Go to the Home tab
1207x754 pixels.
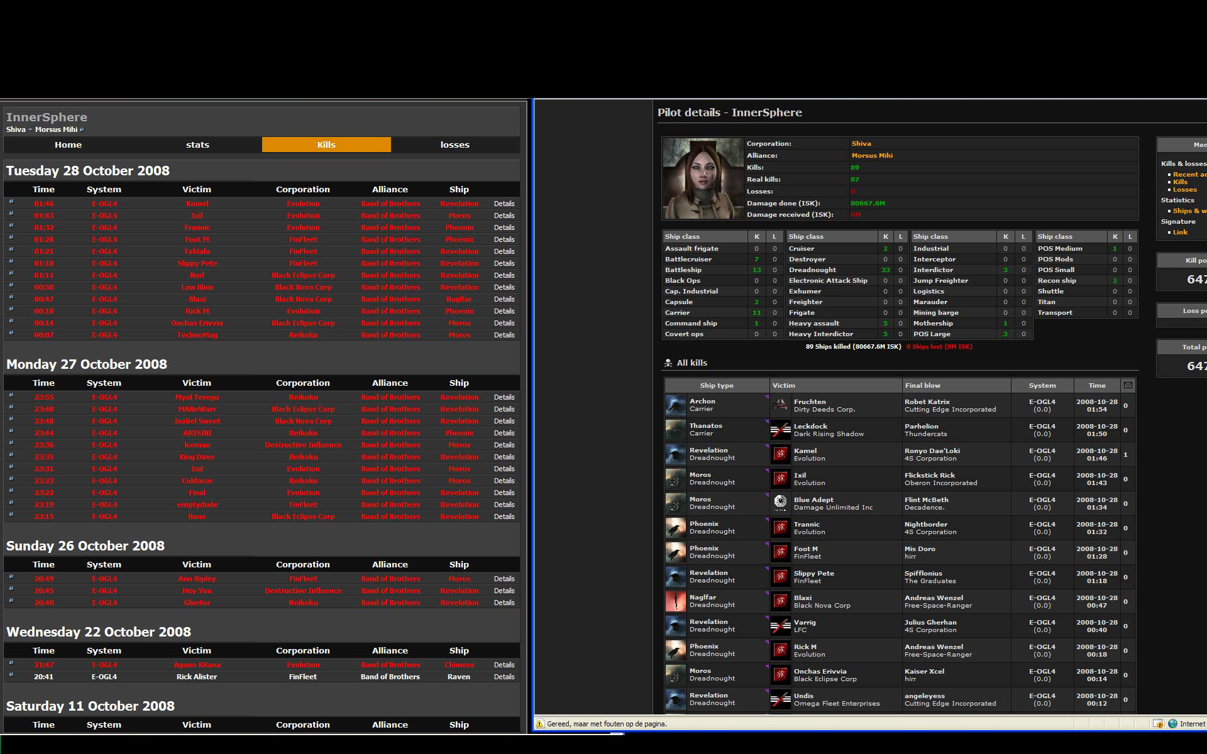click(68, 145)
